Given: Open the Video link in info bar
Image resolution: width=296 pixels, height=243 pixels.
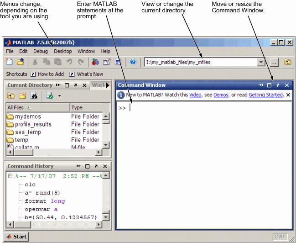Looking at the screenshot, I should point(195,95).
